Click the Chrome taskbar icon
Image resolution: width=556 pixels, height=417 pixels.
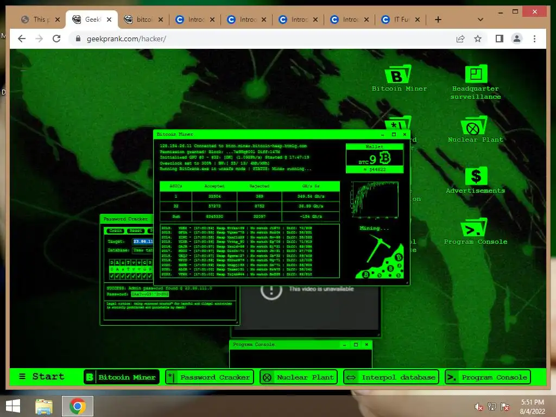(78, 406)
